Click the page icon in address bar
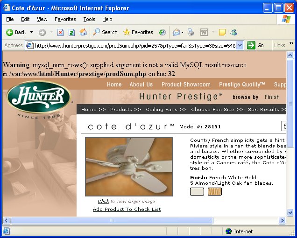The height and width of the screenshot is (238, 297). tap(30, 45)
